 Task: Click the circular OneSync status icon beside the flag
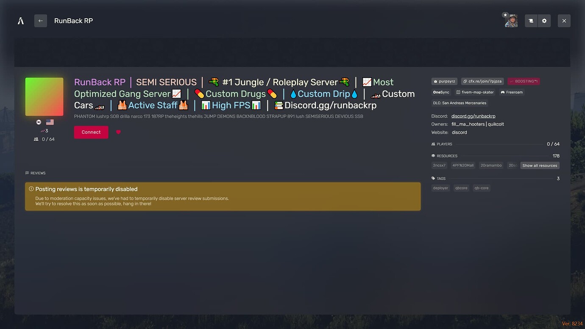coord(39,122)
